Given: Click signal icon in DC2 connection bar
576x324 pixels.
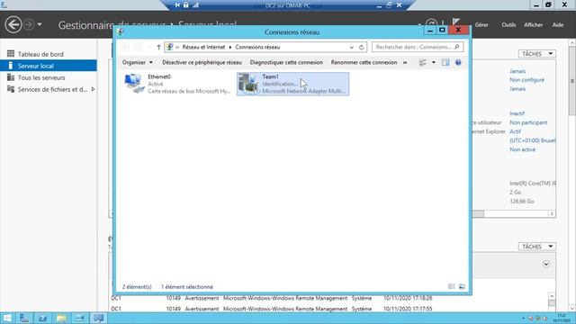Looking at the screenshot, I should coord(195,5).
